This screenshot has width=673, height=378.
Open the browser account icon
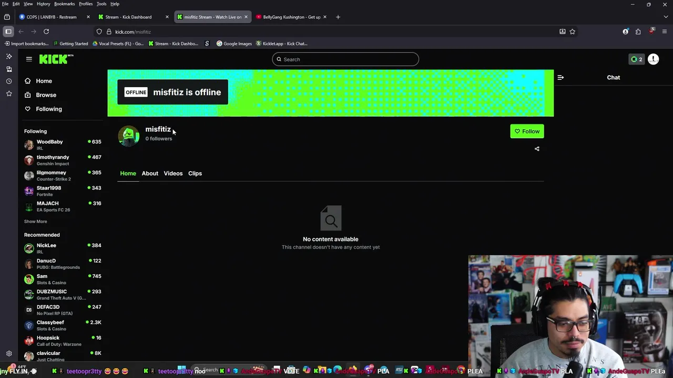tap(626, 31)
